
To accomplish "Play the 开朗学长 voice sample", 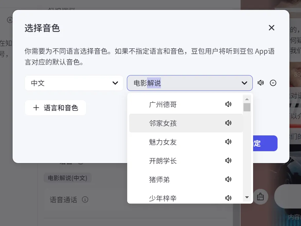I will pyautogui.click(x=228, y=161).
